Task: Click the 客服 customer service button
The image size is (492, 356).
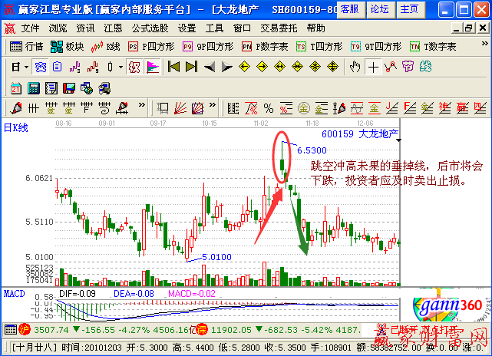Action: click(351, 10)
